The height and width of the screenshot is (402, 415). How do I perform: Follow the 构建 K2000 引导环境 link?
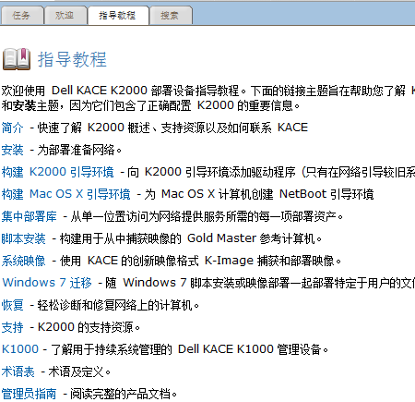(x=58, y=172)
